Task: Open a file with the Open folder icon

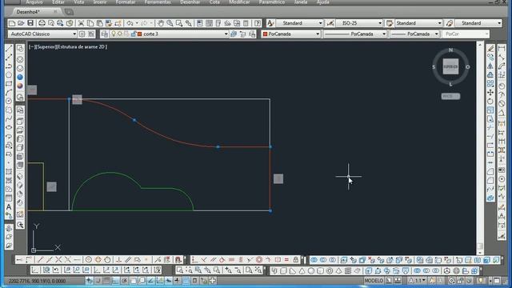Action: pos(22,23)
